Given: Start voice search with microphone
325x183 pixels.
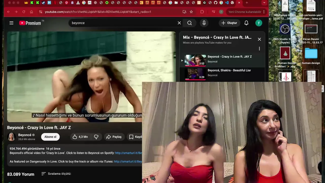Looking at the screenshot, I should (x=204, y=23).
